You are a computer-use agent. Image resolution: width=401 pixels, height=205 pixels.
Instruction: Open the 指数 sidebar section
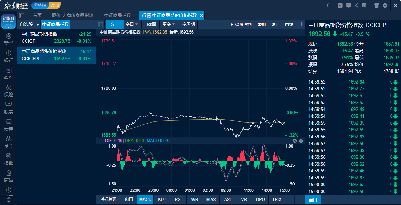(x=9, y=159)
